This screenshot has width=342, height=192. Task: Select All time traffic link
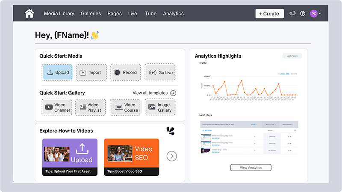(294, 74)
